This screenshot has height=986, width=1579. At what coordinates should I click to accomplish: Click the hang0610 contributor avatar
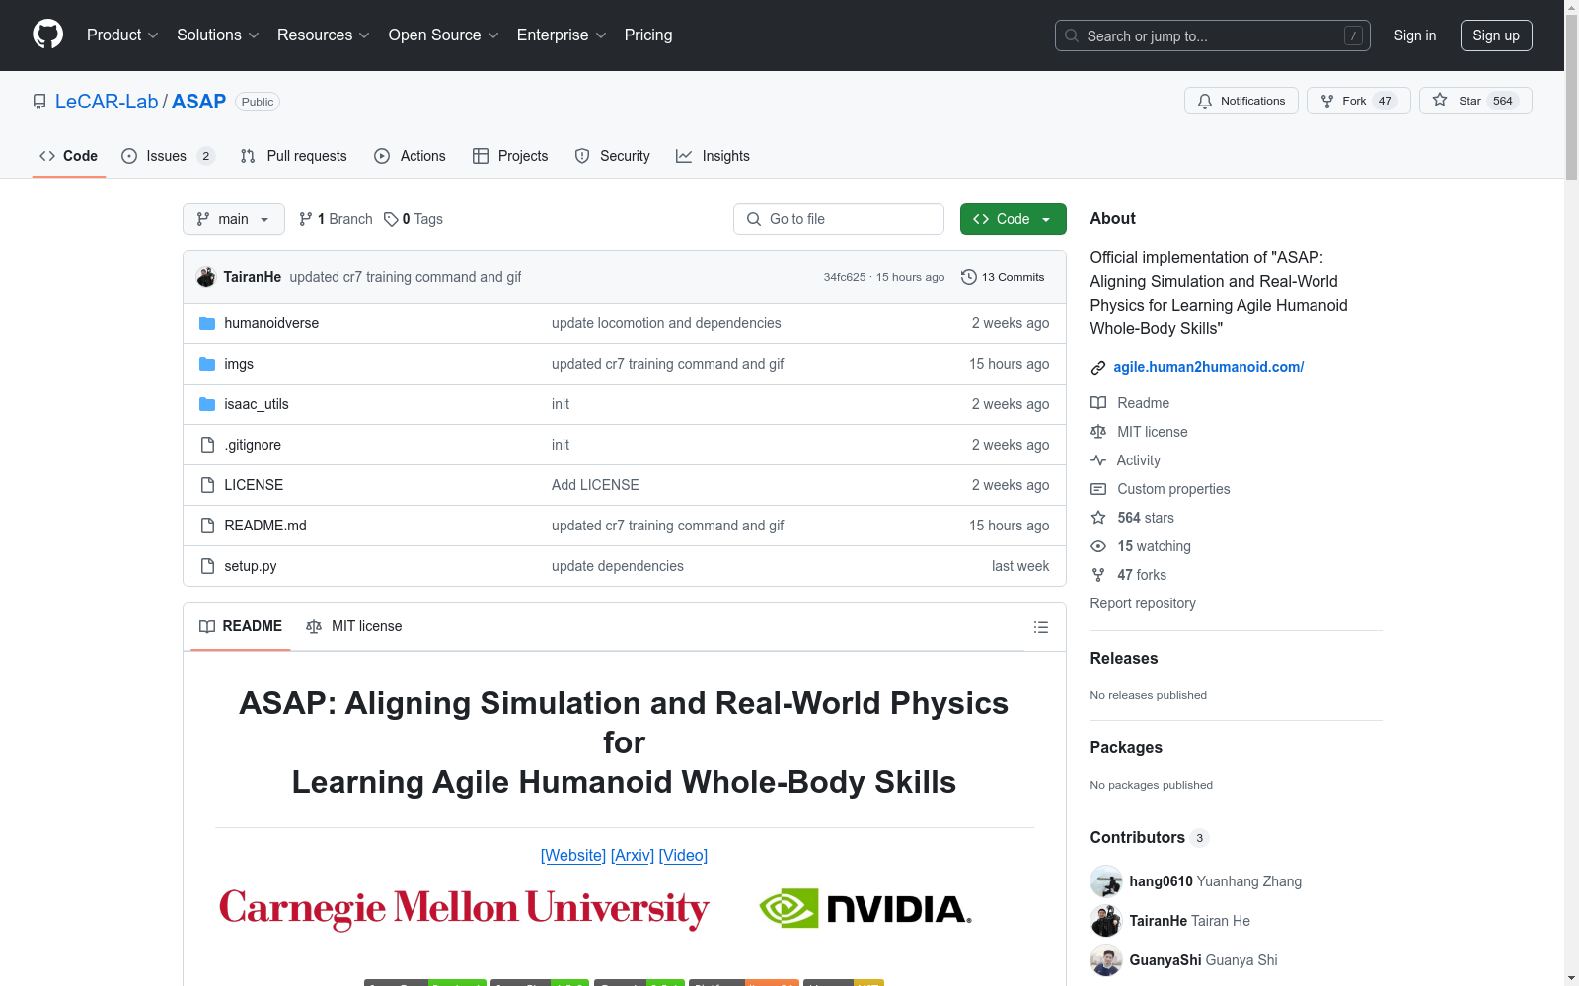point(1105,881)
